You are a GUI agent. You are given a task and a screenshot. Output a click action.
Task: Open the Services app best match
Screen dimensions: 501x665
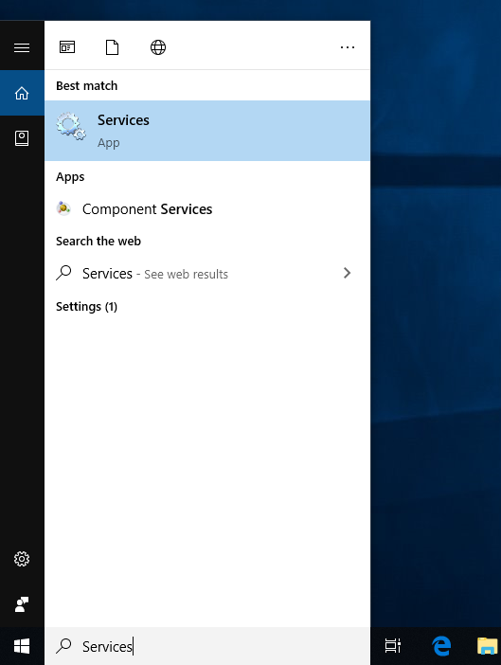pyautogui.click(x=207, y=131)
